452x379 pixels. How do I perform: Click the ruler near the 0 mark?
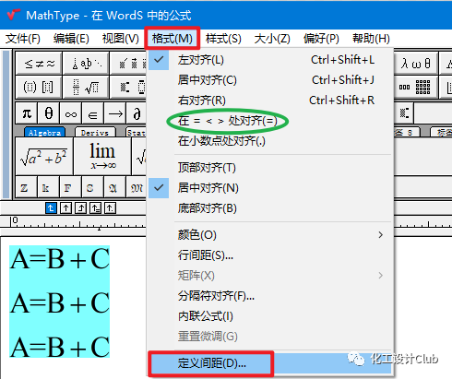pos(14,221)
